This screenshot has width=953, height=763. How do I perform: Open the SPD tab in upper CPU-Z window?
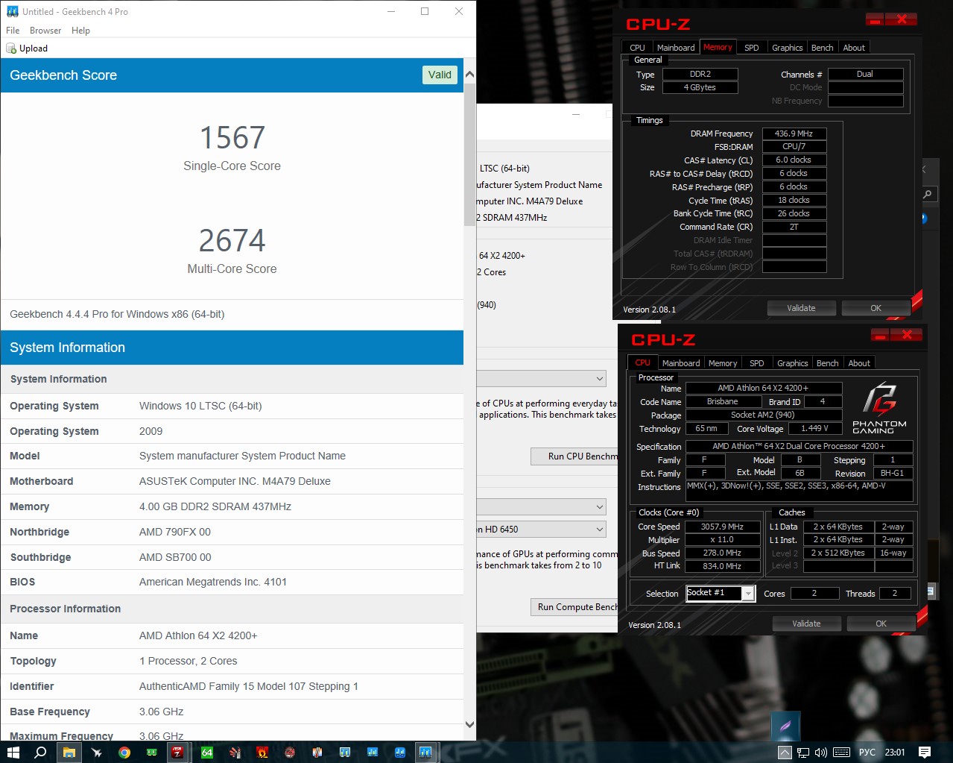point(752,48)
